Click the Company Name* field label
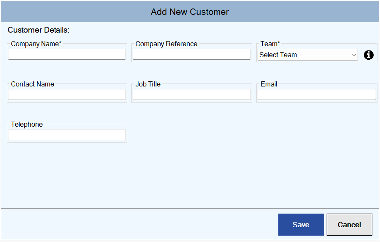Image resolution: width=380 pixels, height=242 pixels. coord(36,44)
